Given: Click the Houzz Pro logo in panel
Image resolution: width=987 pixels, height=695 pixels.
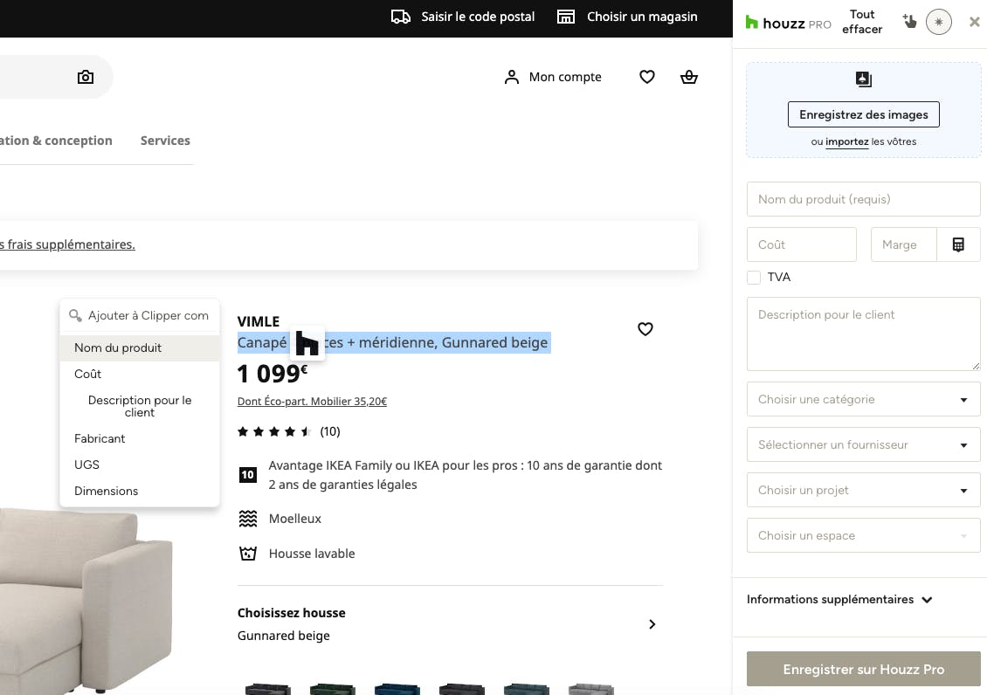Looking at the screenshot, I should [788, 24].
